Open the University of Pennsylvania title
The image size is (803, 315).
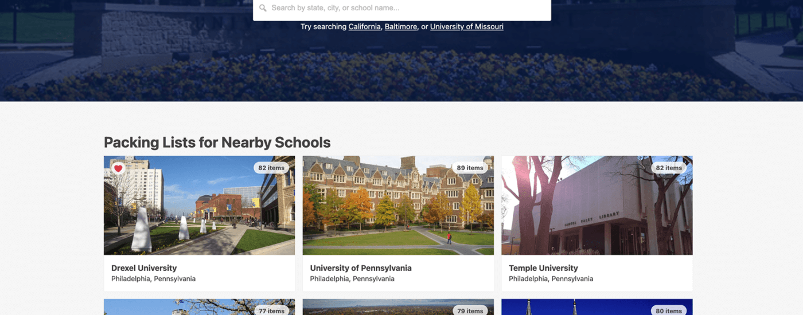361,268
